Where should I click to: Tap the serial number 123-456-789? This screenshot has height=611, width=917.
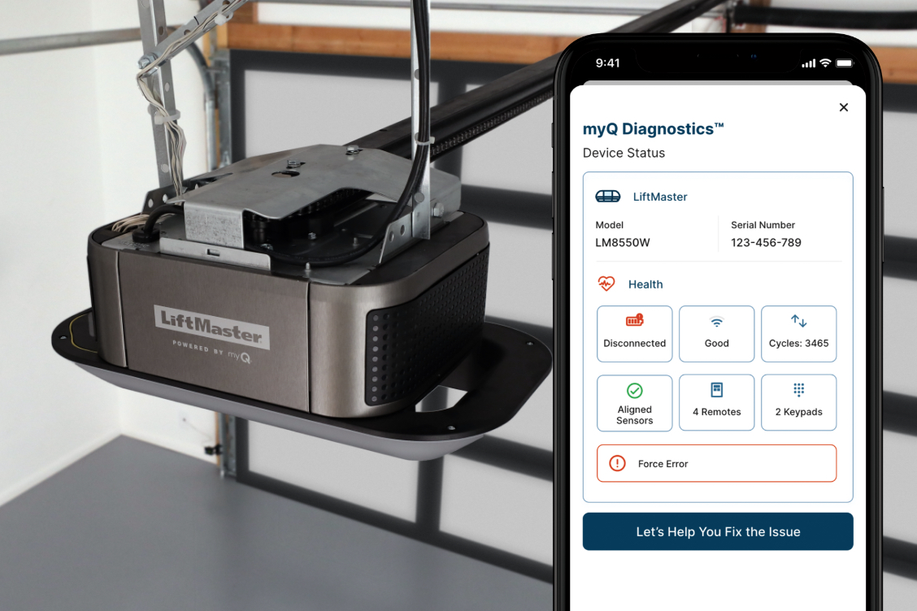click(x=766, y=242)
